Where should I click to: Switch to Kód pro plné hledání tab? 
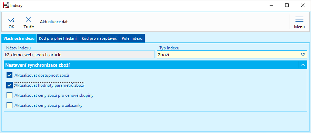pos(58,38)
